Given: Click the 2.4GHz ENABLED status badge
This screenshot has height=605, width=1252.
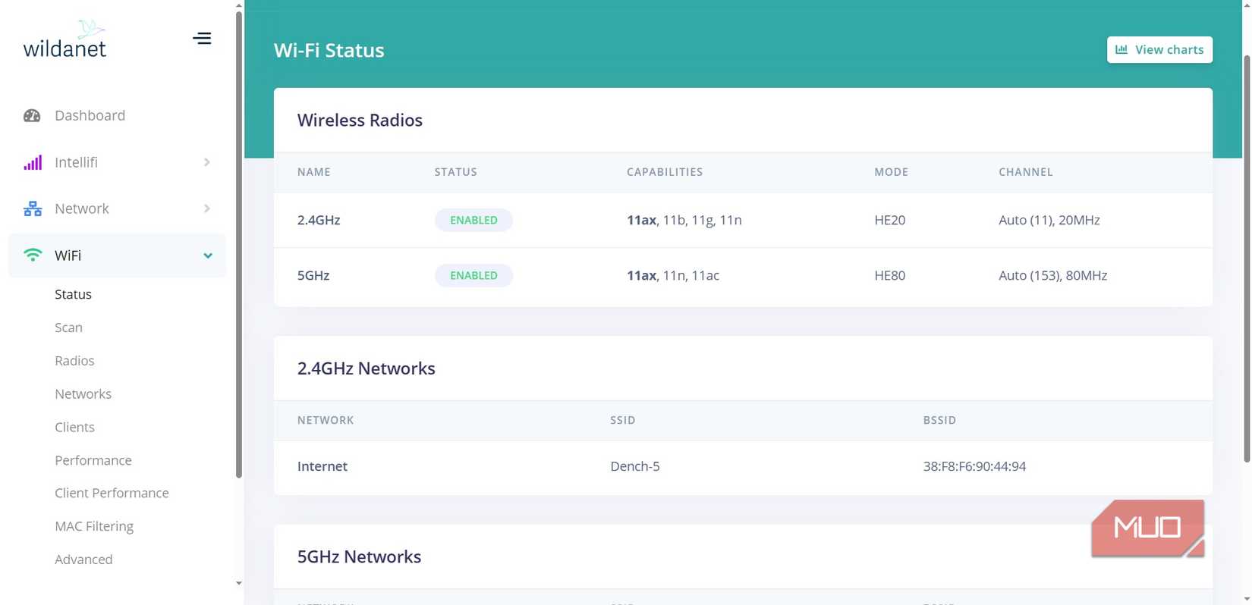Looking at the screenshot, I should coord(473,220).
